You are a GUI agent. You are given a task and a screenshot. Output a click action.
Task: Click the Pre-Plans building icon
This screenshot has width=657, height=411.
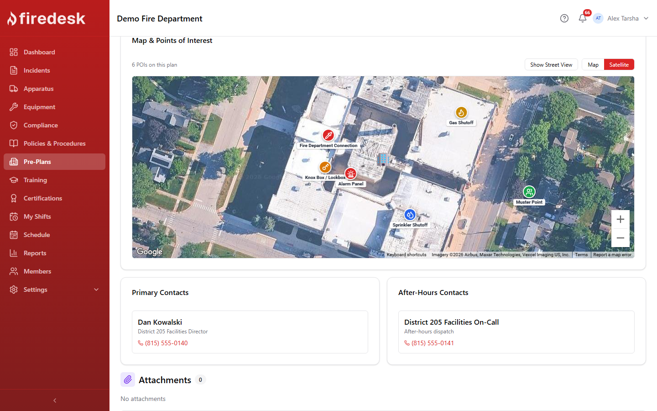tap(14, 162)
